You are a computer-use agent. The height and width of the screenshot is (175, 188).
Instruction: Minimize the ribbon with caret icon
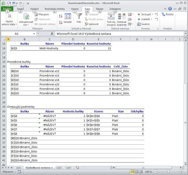(165, 9)
